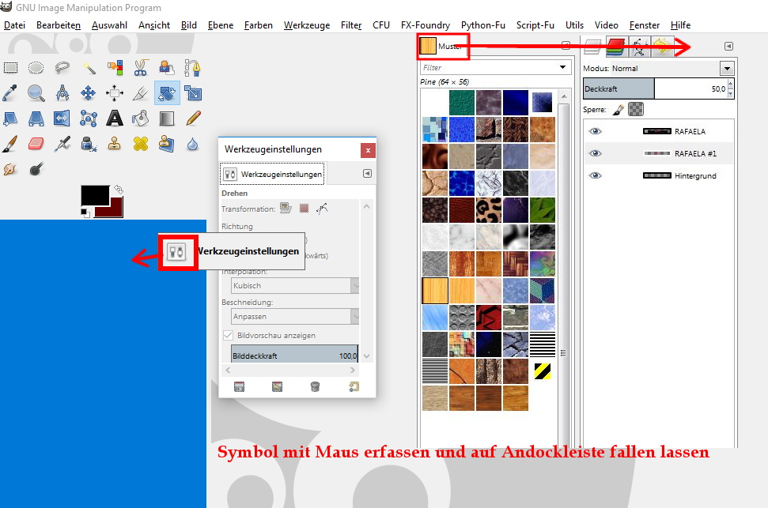Set Transformation to selection mode

tap(305, 209)
